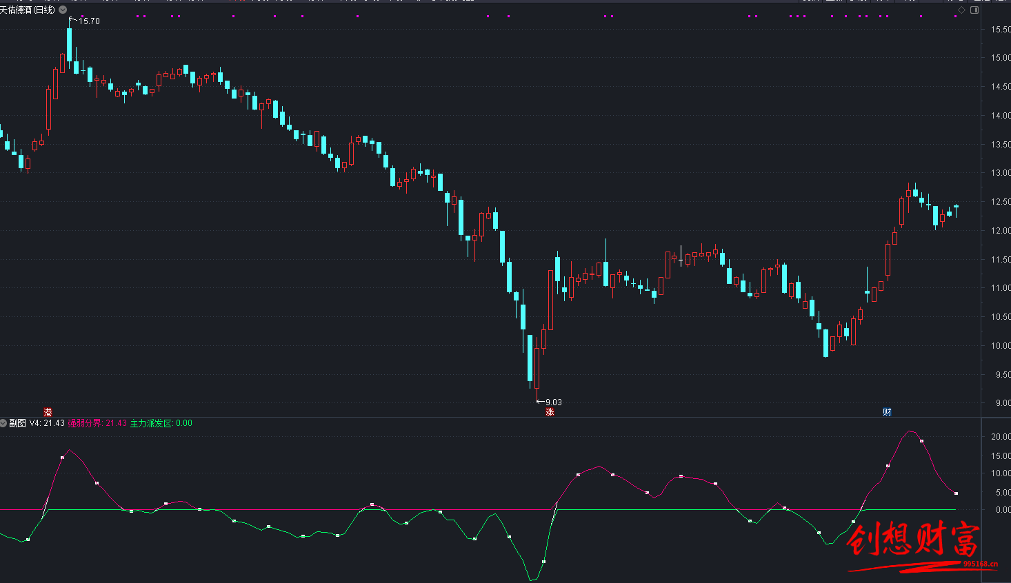Toggle the side panel layout icon
1011x583 pixels.
[x=974, y=10]
